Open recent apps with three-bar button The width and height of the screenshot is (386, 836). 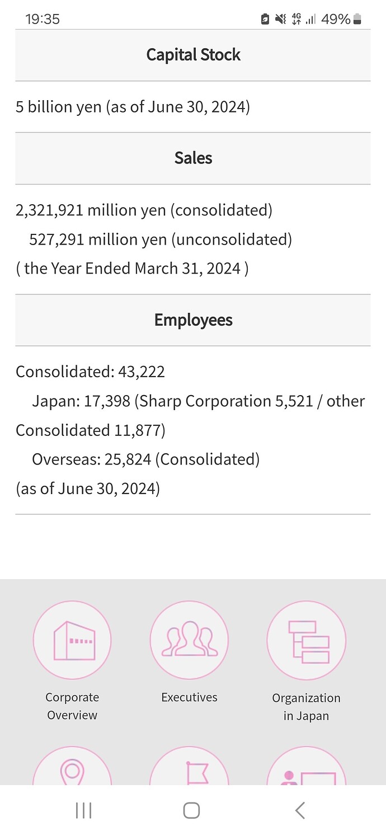(83, 810)
